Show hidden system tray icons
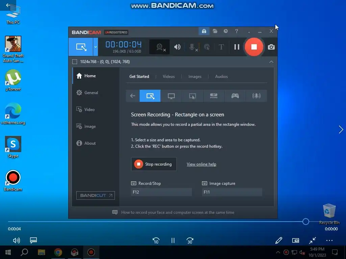Screen dimensions: 346x259 coord(278,252)
